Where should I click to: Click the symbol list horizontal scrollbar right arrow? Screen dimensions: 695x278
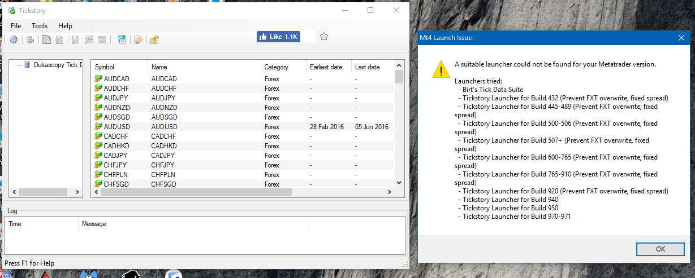pyautogui.click(x=390, y=192)
